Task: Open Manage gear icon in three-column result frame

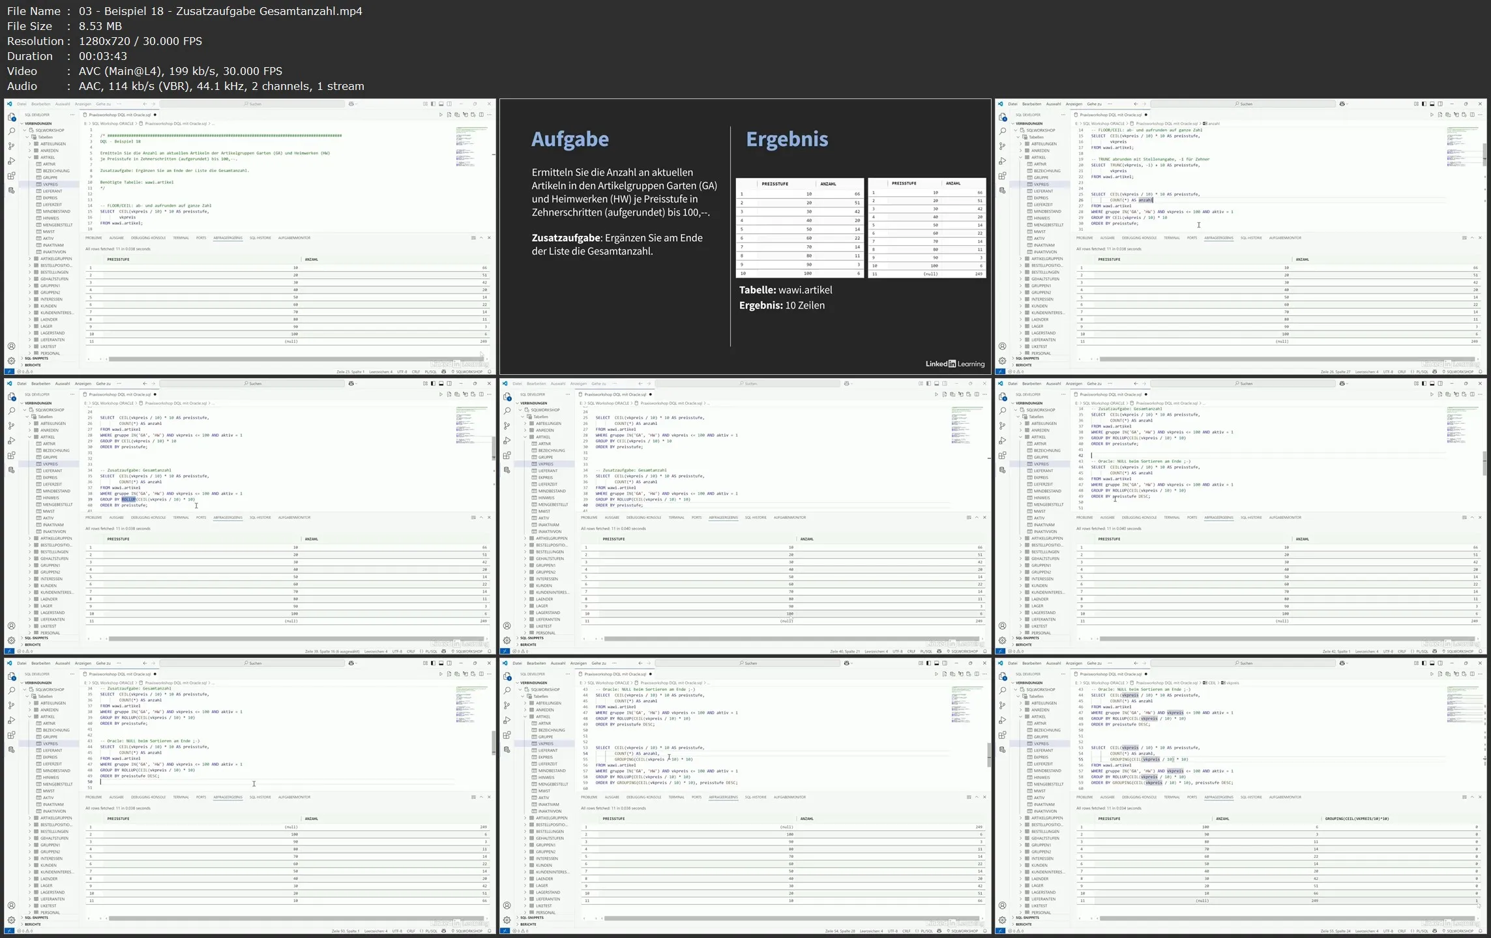Action: point(1002,920)
